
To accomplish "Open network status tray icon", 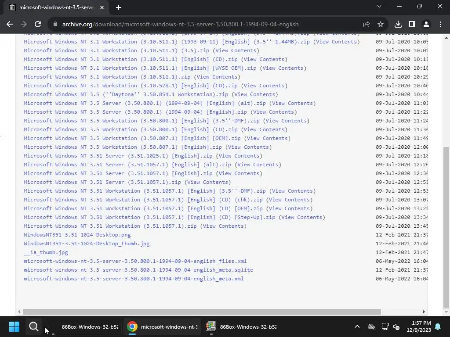I will (x=385, y=326).
